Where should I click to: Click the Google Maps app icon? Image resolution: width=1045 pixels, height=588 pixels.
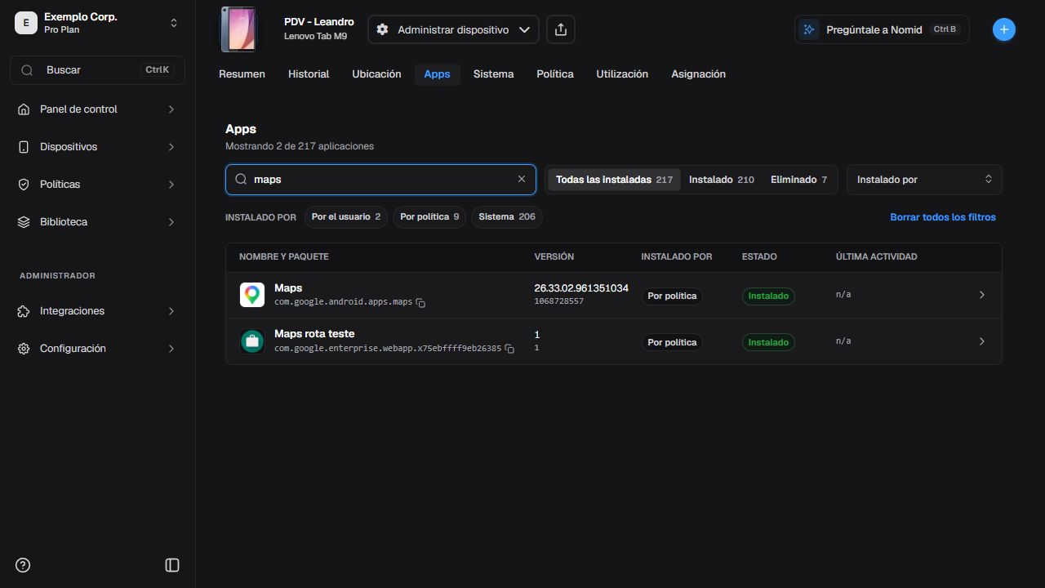pyautogui.click(x=252, y=295)
